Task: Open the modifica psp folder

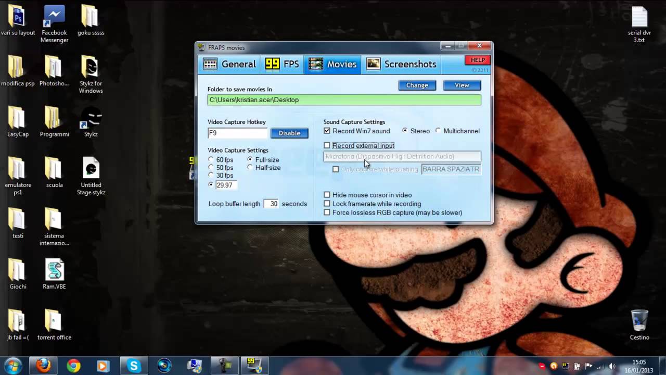Action: click(18, 71)
